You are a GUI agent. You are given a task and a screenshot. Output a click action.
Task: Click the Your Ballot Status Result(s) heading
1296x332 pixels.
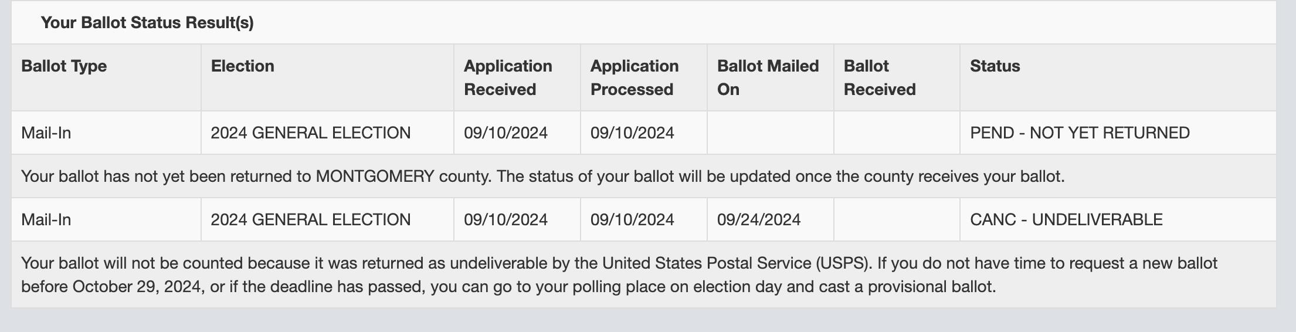147,22
